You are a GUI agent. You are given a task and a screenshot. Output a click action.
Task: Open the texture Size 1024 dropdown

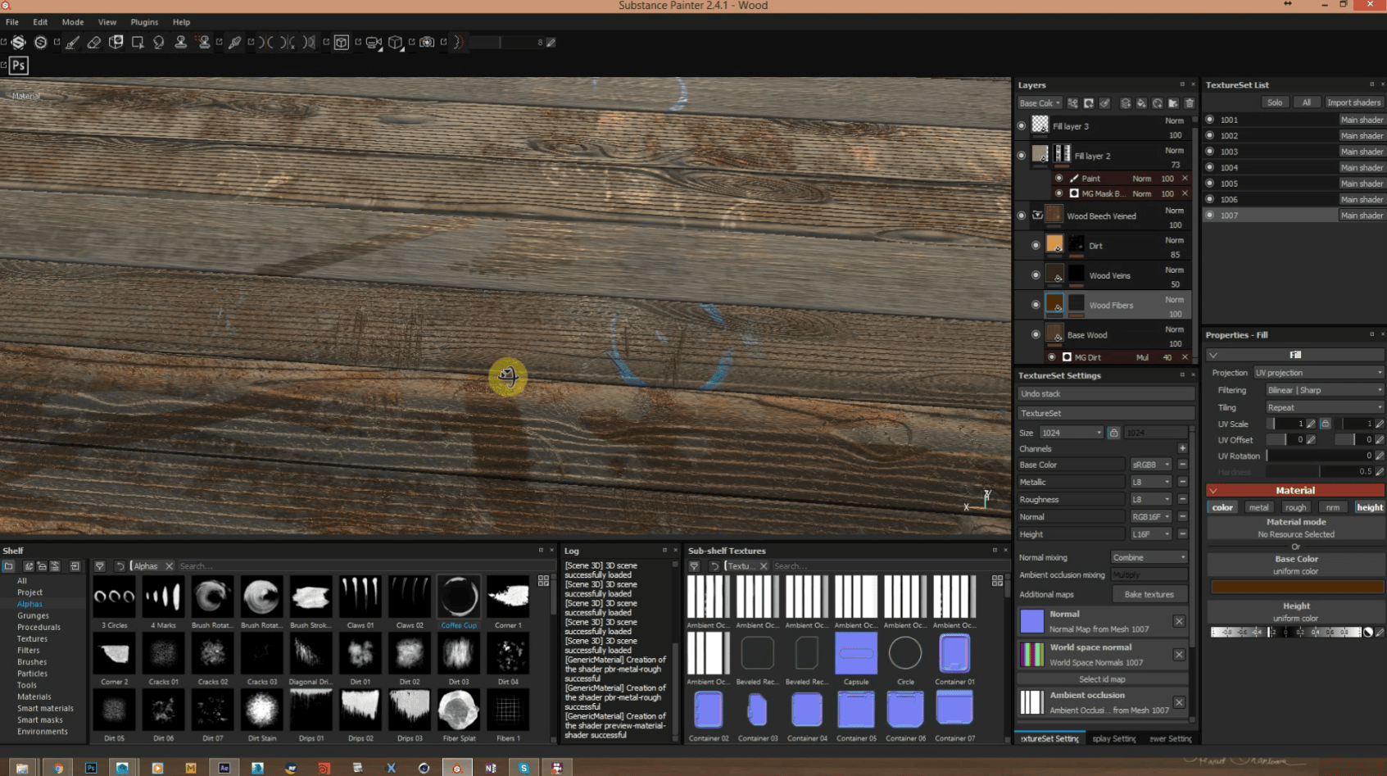tap(1071, 433)
